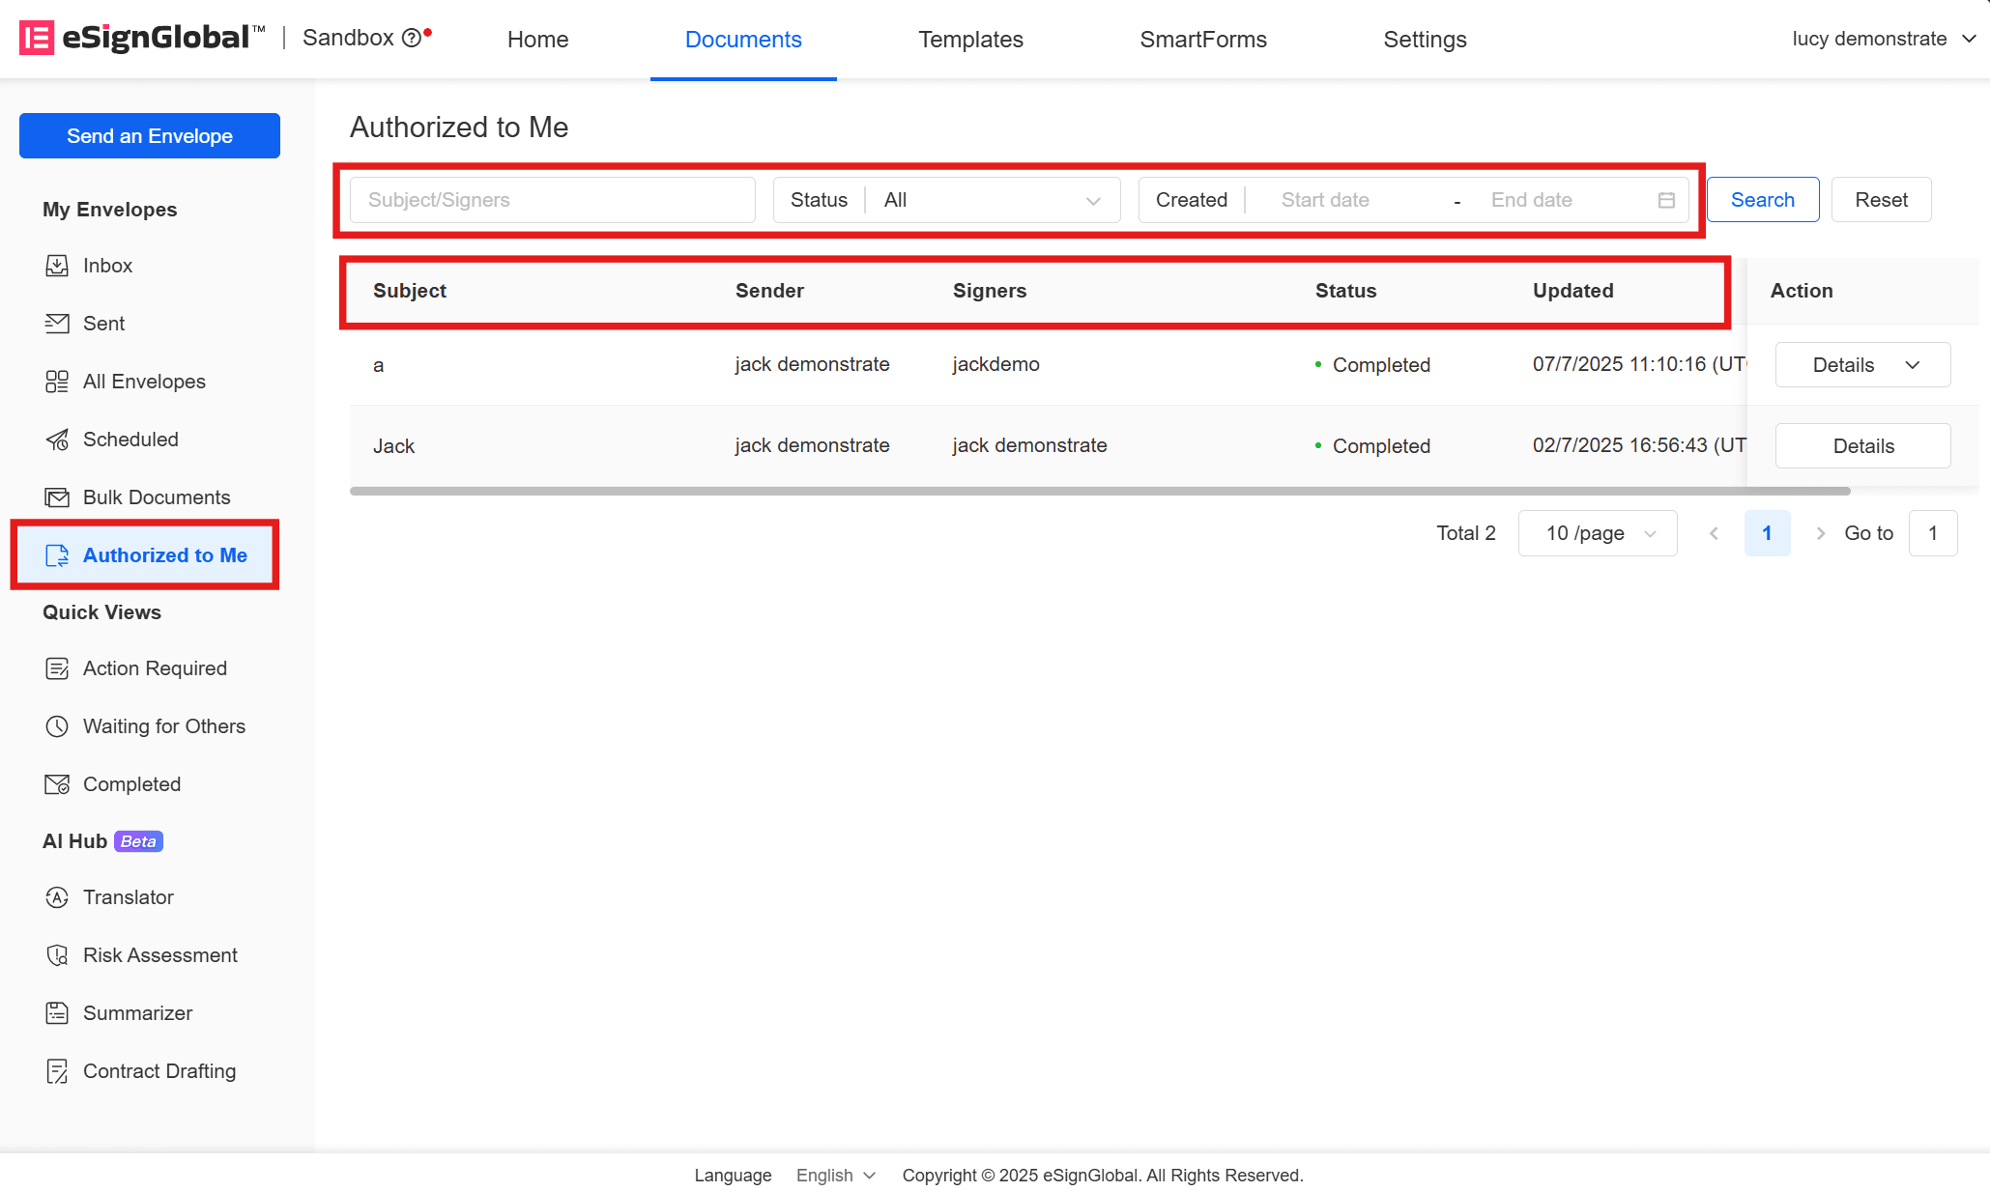This screenshot has height=1192, width=1990.
Task: Click the table horizontal scrollbar
Action: coord(1100,492)
